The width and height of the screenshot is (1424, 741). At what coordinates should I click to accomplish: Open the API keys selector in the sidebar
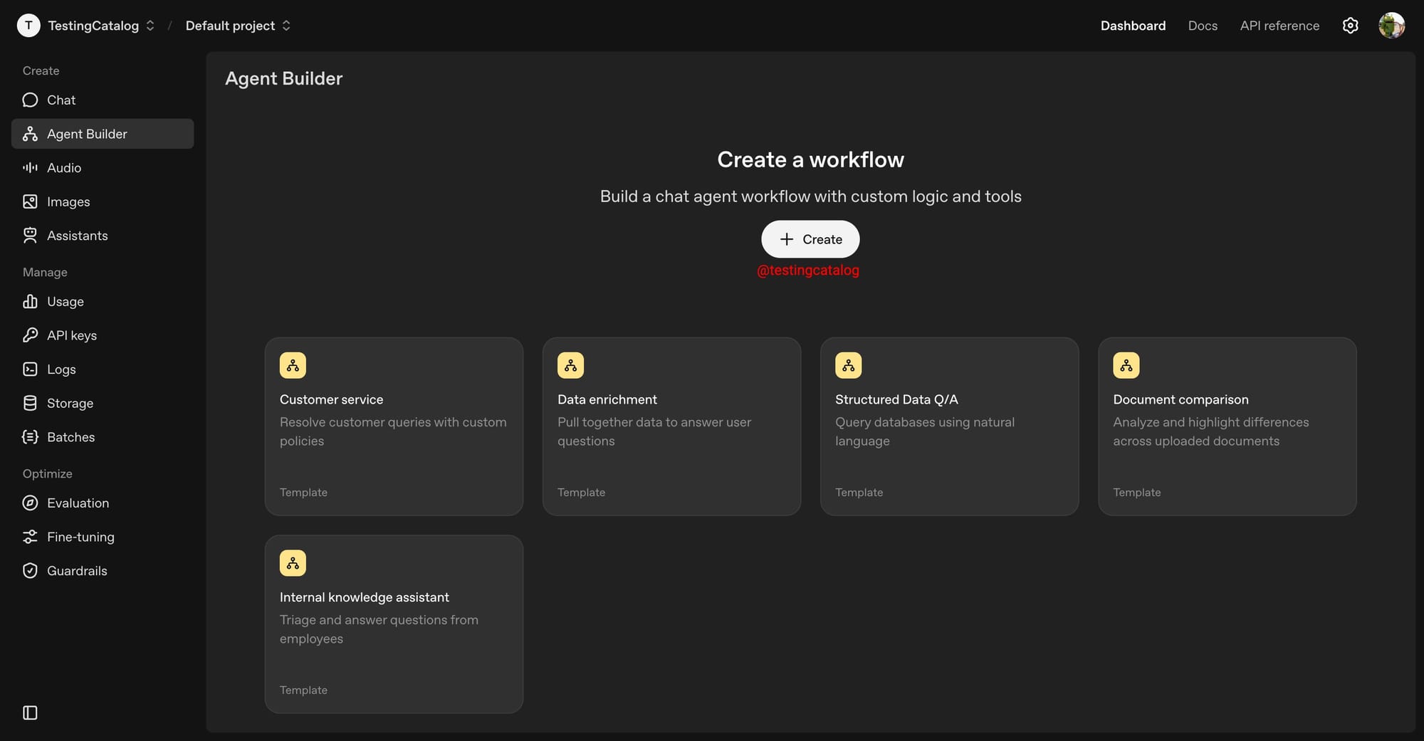(72, 335)
